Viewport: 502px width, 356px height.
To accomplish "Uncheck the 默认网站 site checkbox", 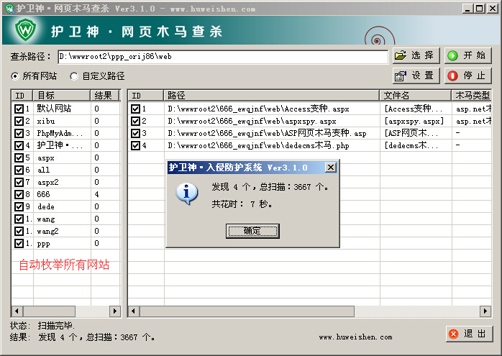I will [x=19, y=109].
